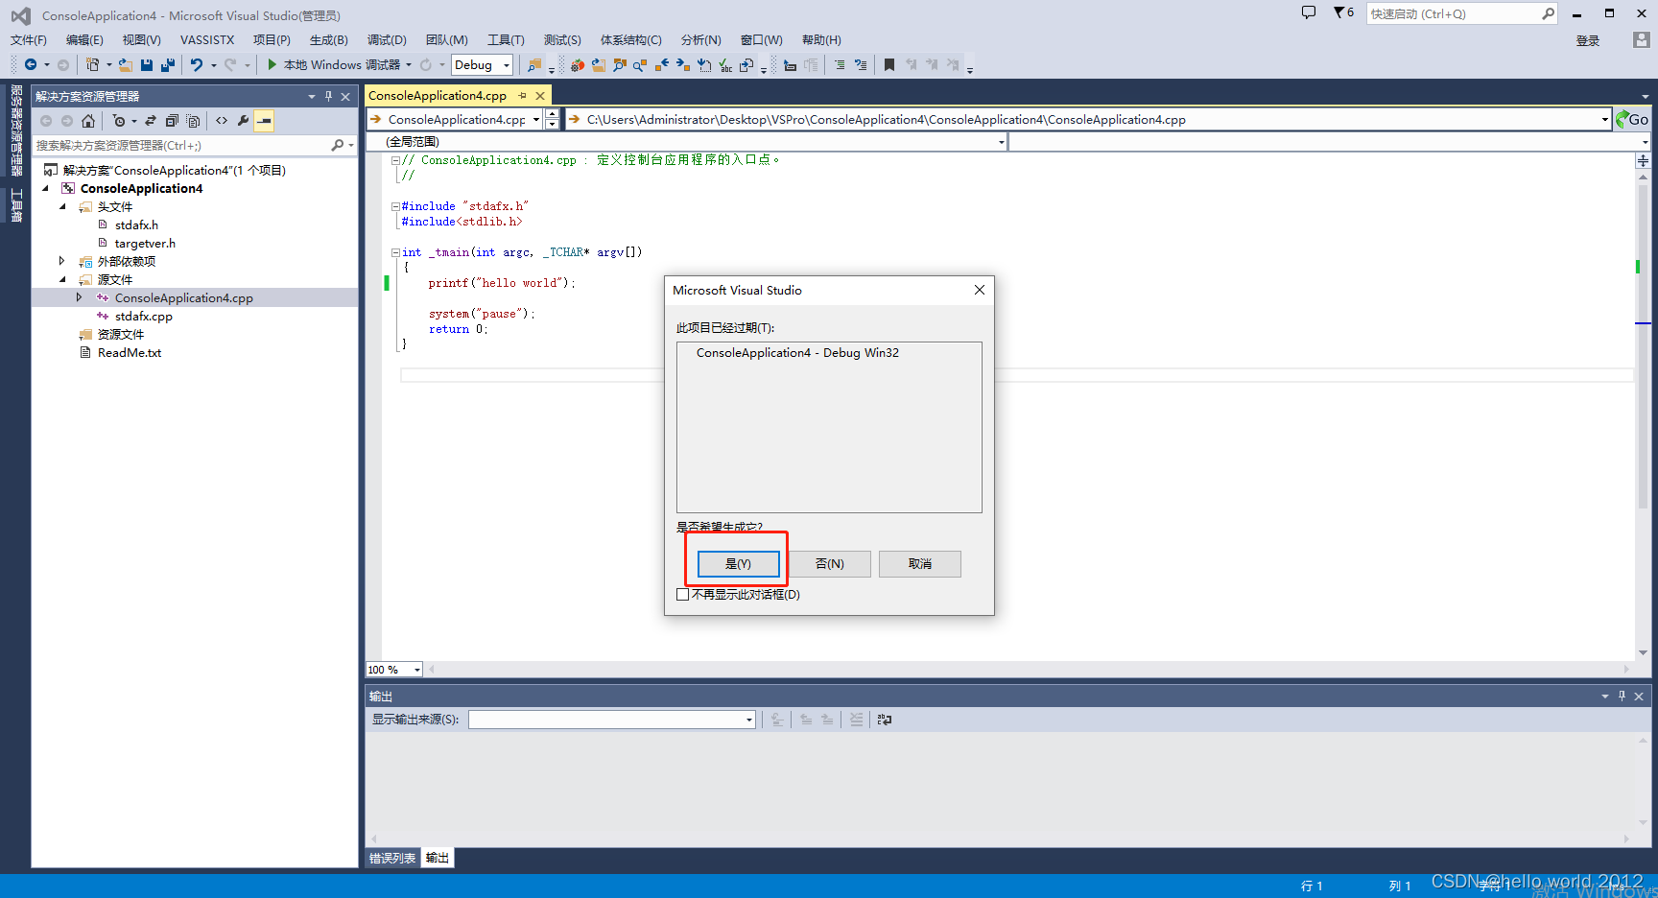Click the pending changes filter clock icon
The width and height of the screenshot is (1658, 898).
point(119,121)
